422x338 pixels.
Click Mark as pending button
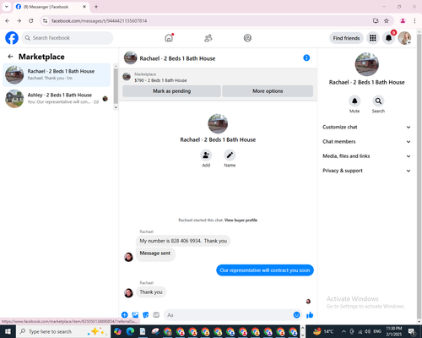(x=171, y=91)
